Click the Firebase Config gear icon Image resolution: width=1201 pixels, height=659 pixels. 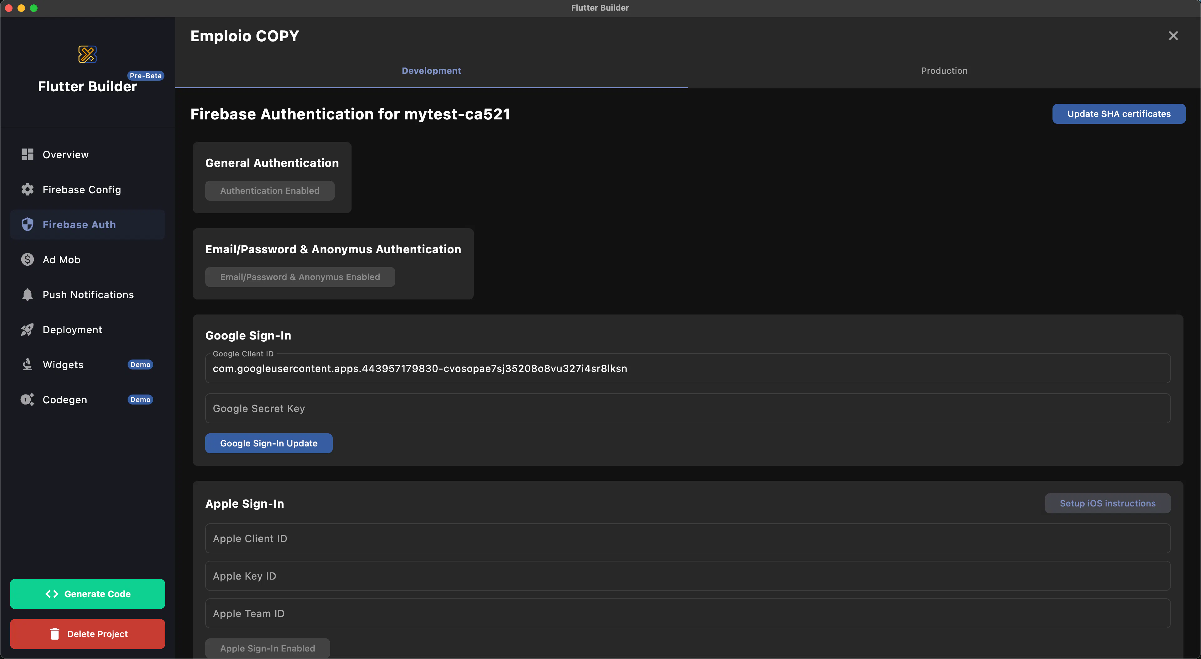click(28, 189)
